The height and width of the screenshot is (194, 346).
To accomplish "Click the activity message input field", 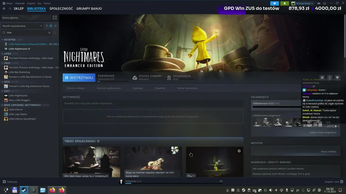I will click(x=153, y=103).
